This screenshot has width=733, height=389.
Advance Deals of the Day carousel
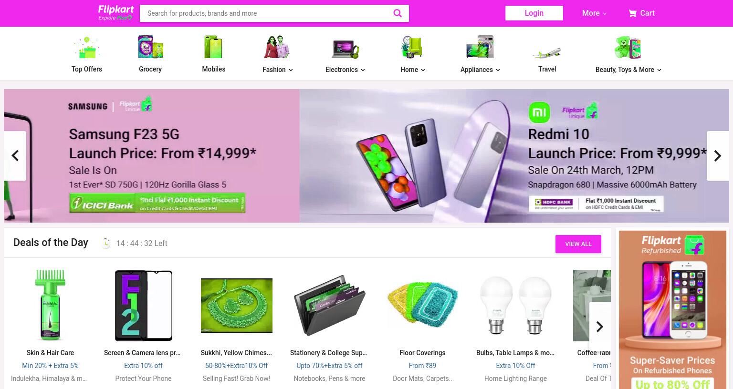[600, 327]
